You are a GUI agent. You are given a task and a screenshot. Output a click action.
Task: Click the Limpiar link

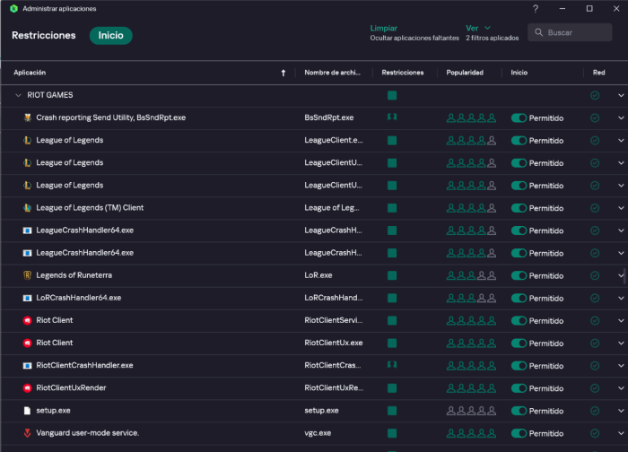pos(383,29)
